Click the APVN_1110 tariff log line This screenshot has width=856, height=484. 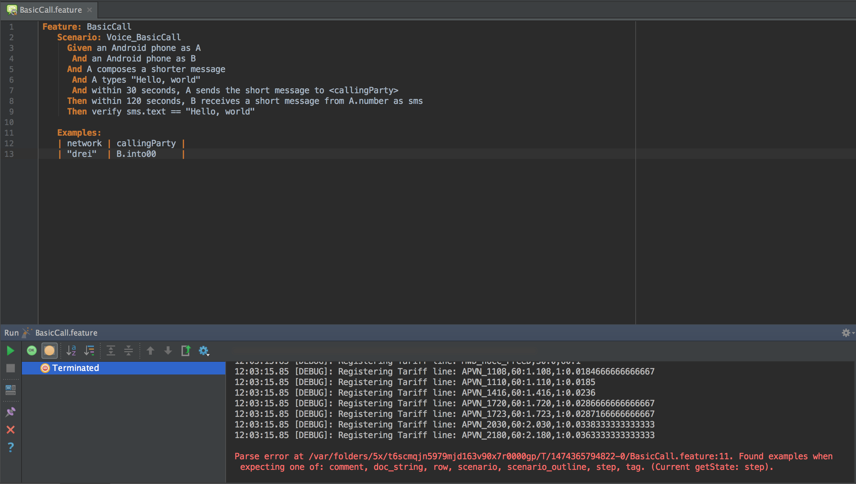[415, 382]
